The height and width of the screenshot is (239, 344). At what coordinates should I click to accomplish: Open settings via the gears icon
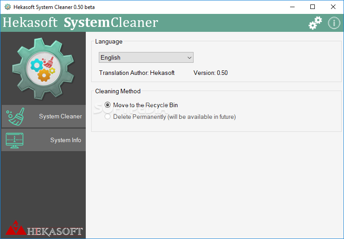pos(315,23)
